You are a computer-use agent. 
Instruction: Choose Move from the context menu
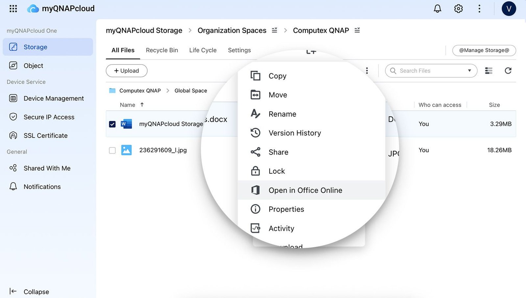(311, 95)
